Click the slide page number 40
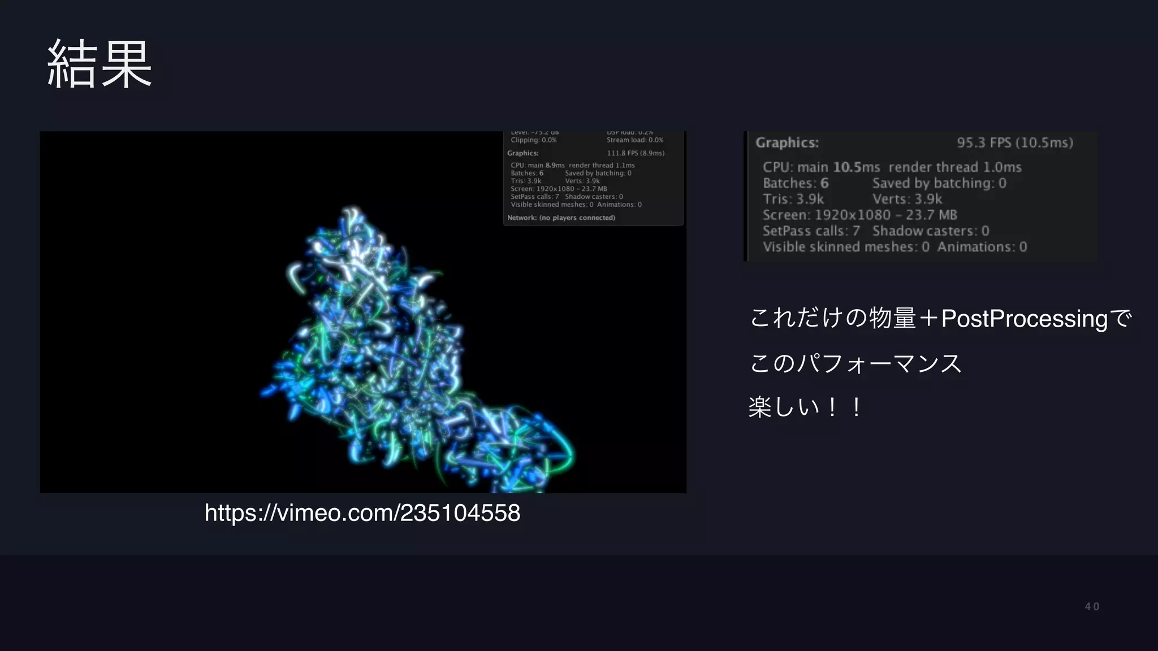This screenshot has height=651, width=1158. [1091, 606]
